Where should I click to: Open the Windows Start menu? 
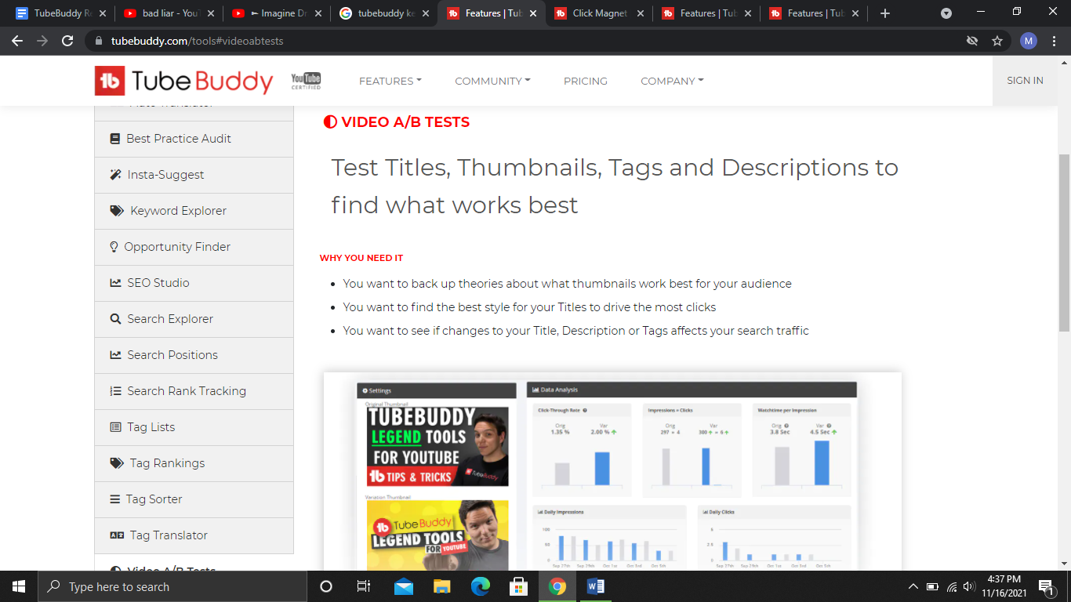19,586
